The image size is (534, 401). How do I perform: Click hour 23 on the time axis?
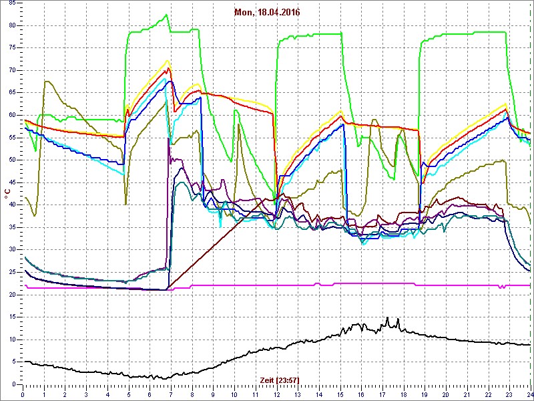509,395
